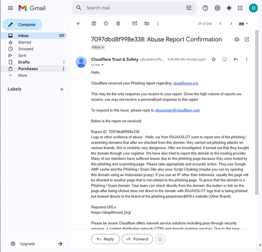Click sender name Cloudflare Trust & Safety
Image resolution: width=262 pixels, height=252 pixels.
[x=115, y=59]
